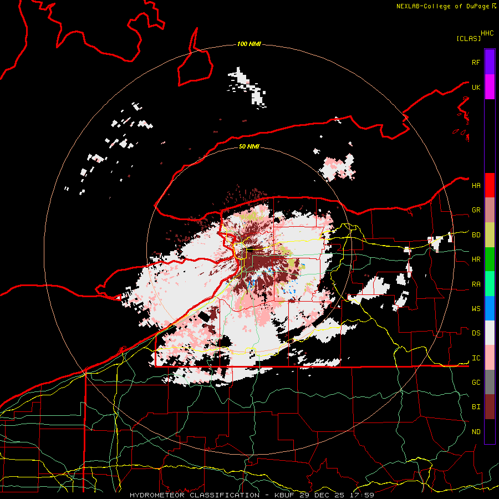Click the white DS legend color swatch

point(490,333)
